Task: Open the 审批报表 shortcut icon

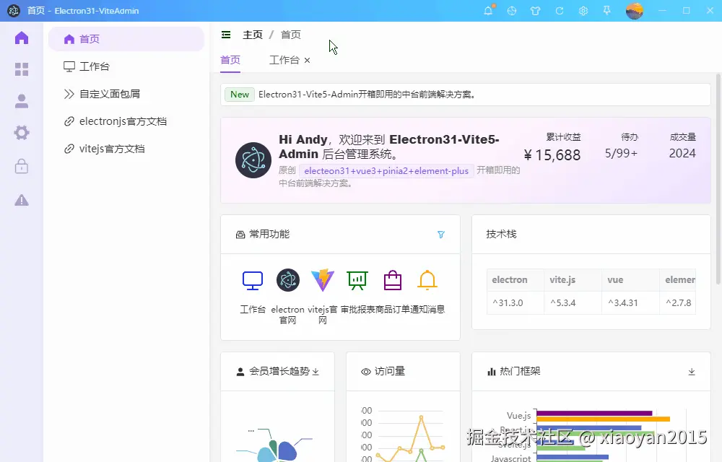Action: click(x=357, y=281)
